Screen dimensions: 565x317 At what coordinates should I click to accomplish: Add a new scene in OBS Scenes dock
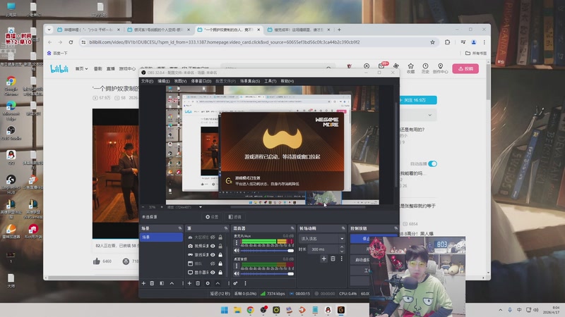(143, 283)
